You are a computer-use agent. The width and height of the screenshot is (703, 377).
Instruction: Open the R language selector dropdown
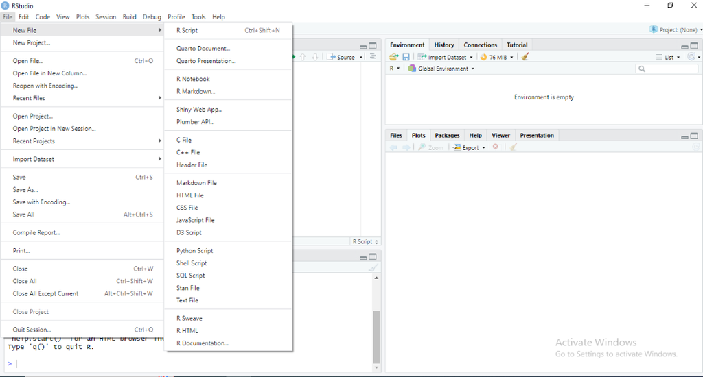pyautogui.click(x=395, y=69)
